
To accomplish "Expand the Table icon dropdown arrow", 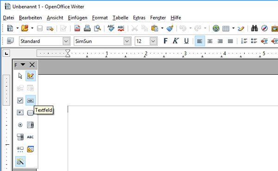I will coord(234,28).
